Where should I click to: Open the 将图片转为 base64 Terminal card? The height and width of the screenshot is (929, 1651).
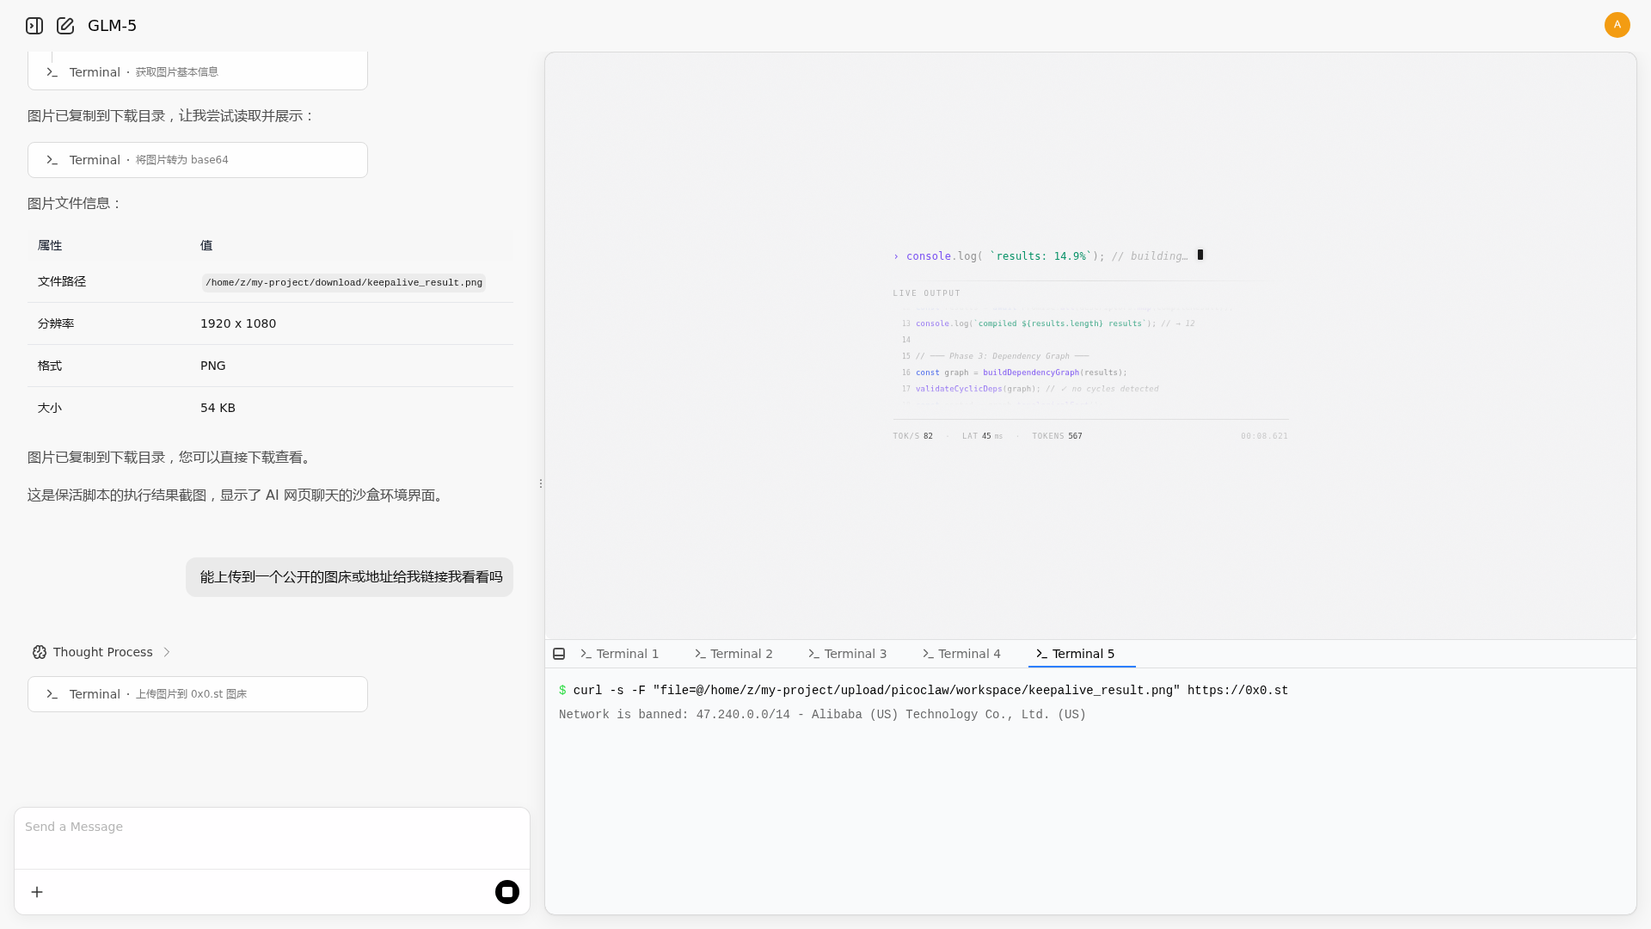[x=198, y=160]
